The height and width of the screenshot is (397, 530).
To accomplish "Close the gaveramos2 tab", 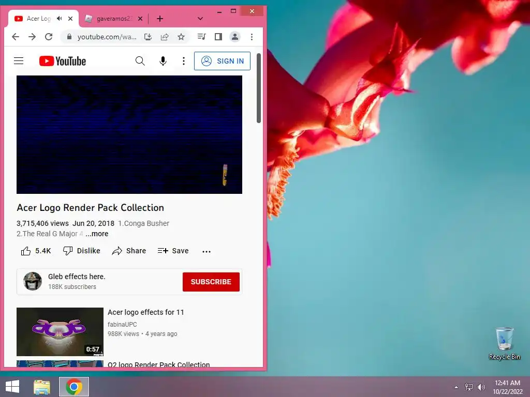I will click(x=140, y=19).
